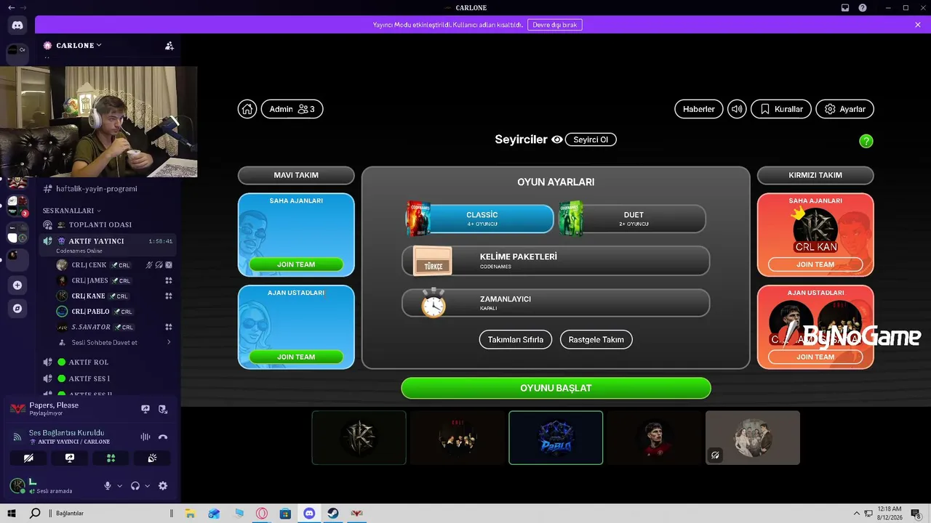Screen dimensions: 931x523
Task: Share Papers, Please screen icon
Action: click(145, 409)
